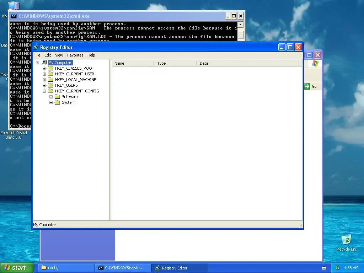Open the View menu in Registry Editor

tap(59, 55)
